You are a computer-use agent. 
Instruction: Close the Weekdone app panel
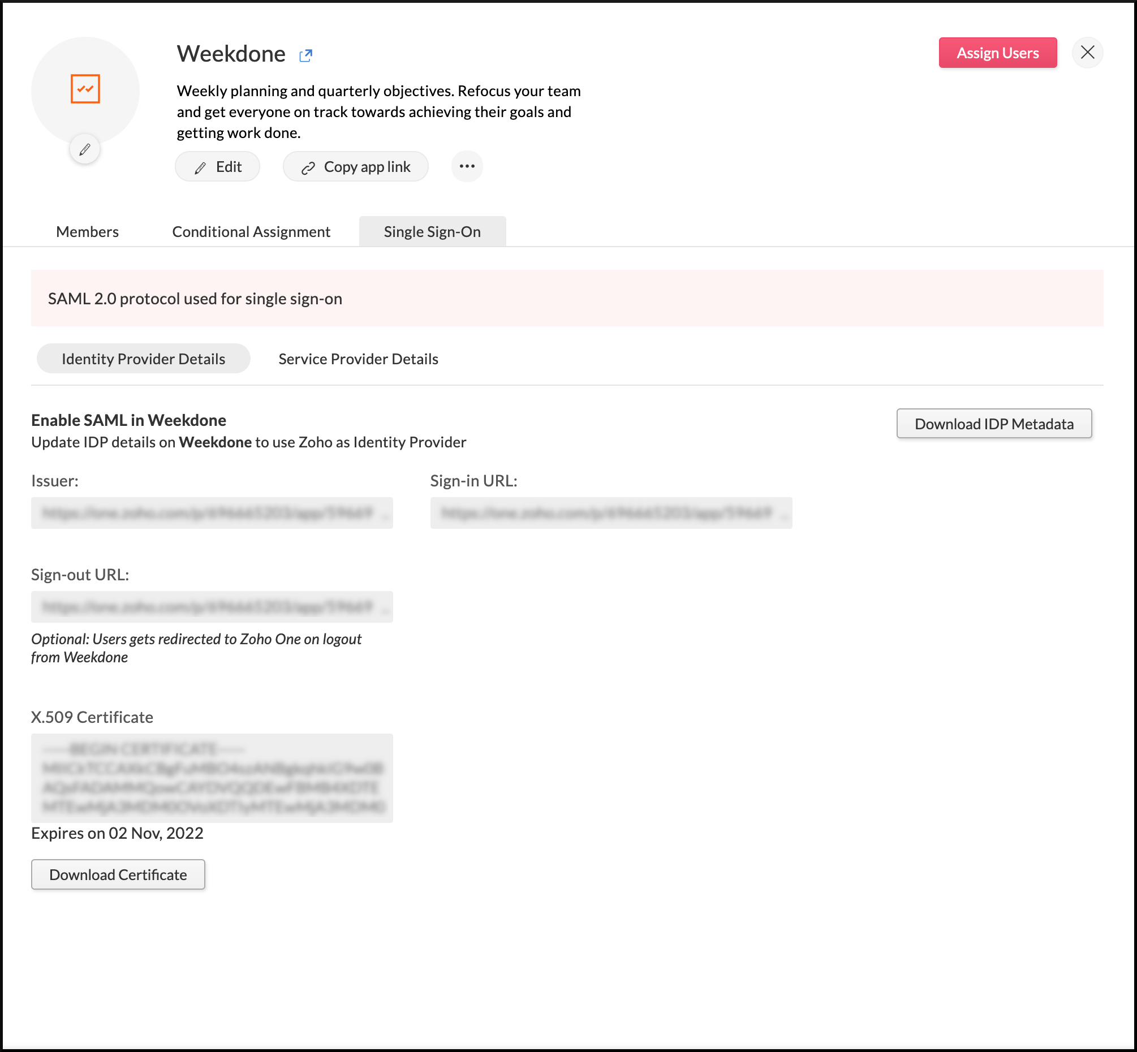1087,53
